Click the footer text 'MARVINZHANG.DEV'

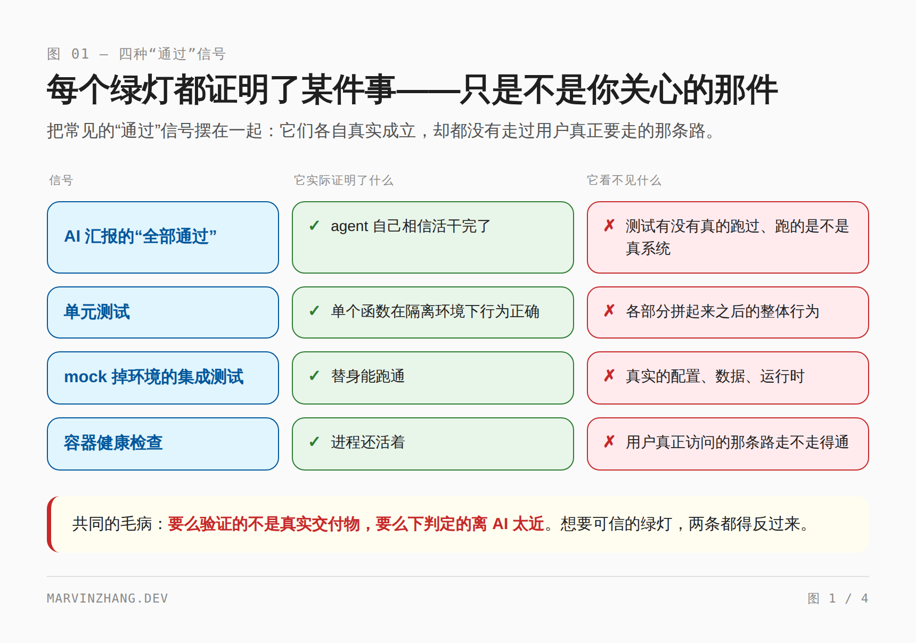108,598
